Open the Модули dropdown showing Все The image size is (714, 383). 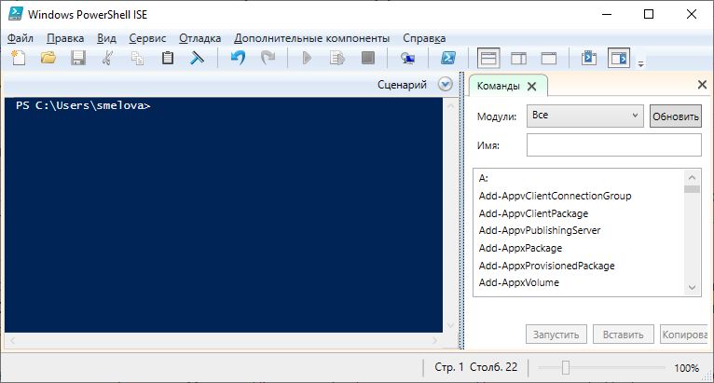coord(585,116)
